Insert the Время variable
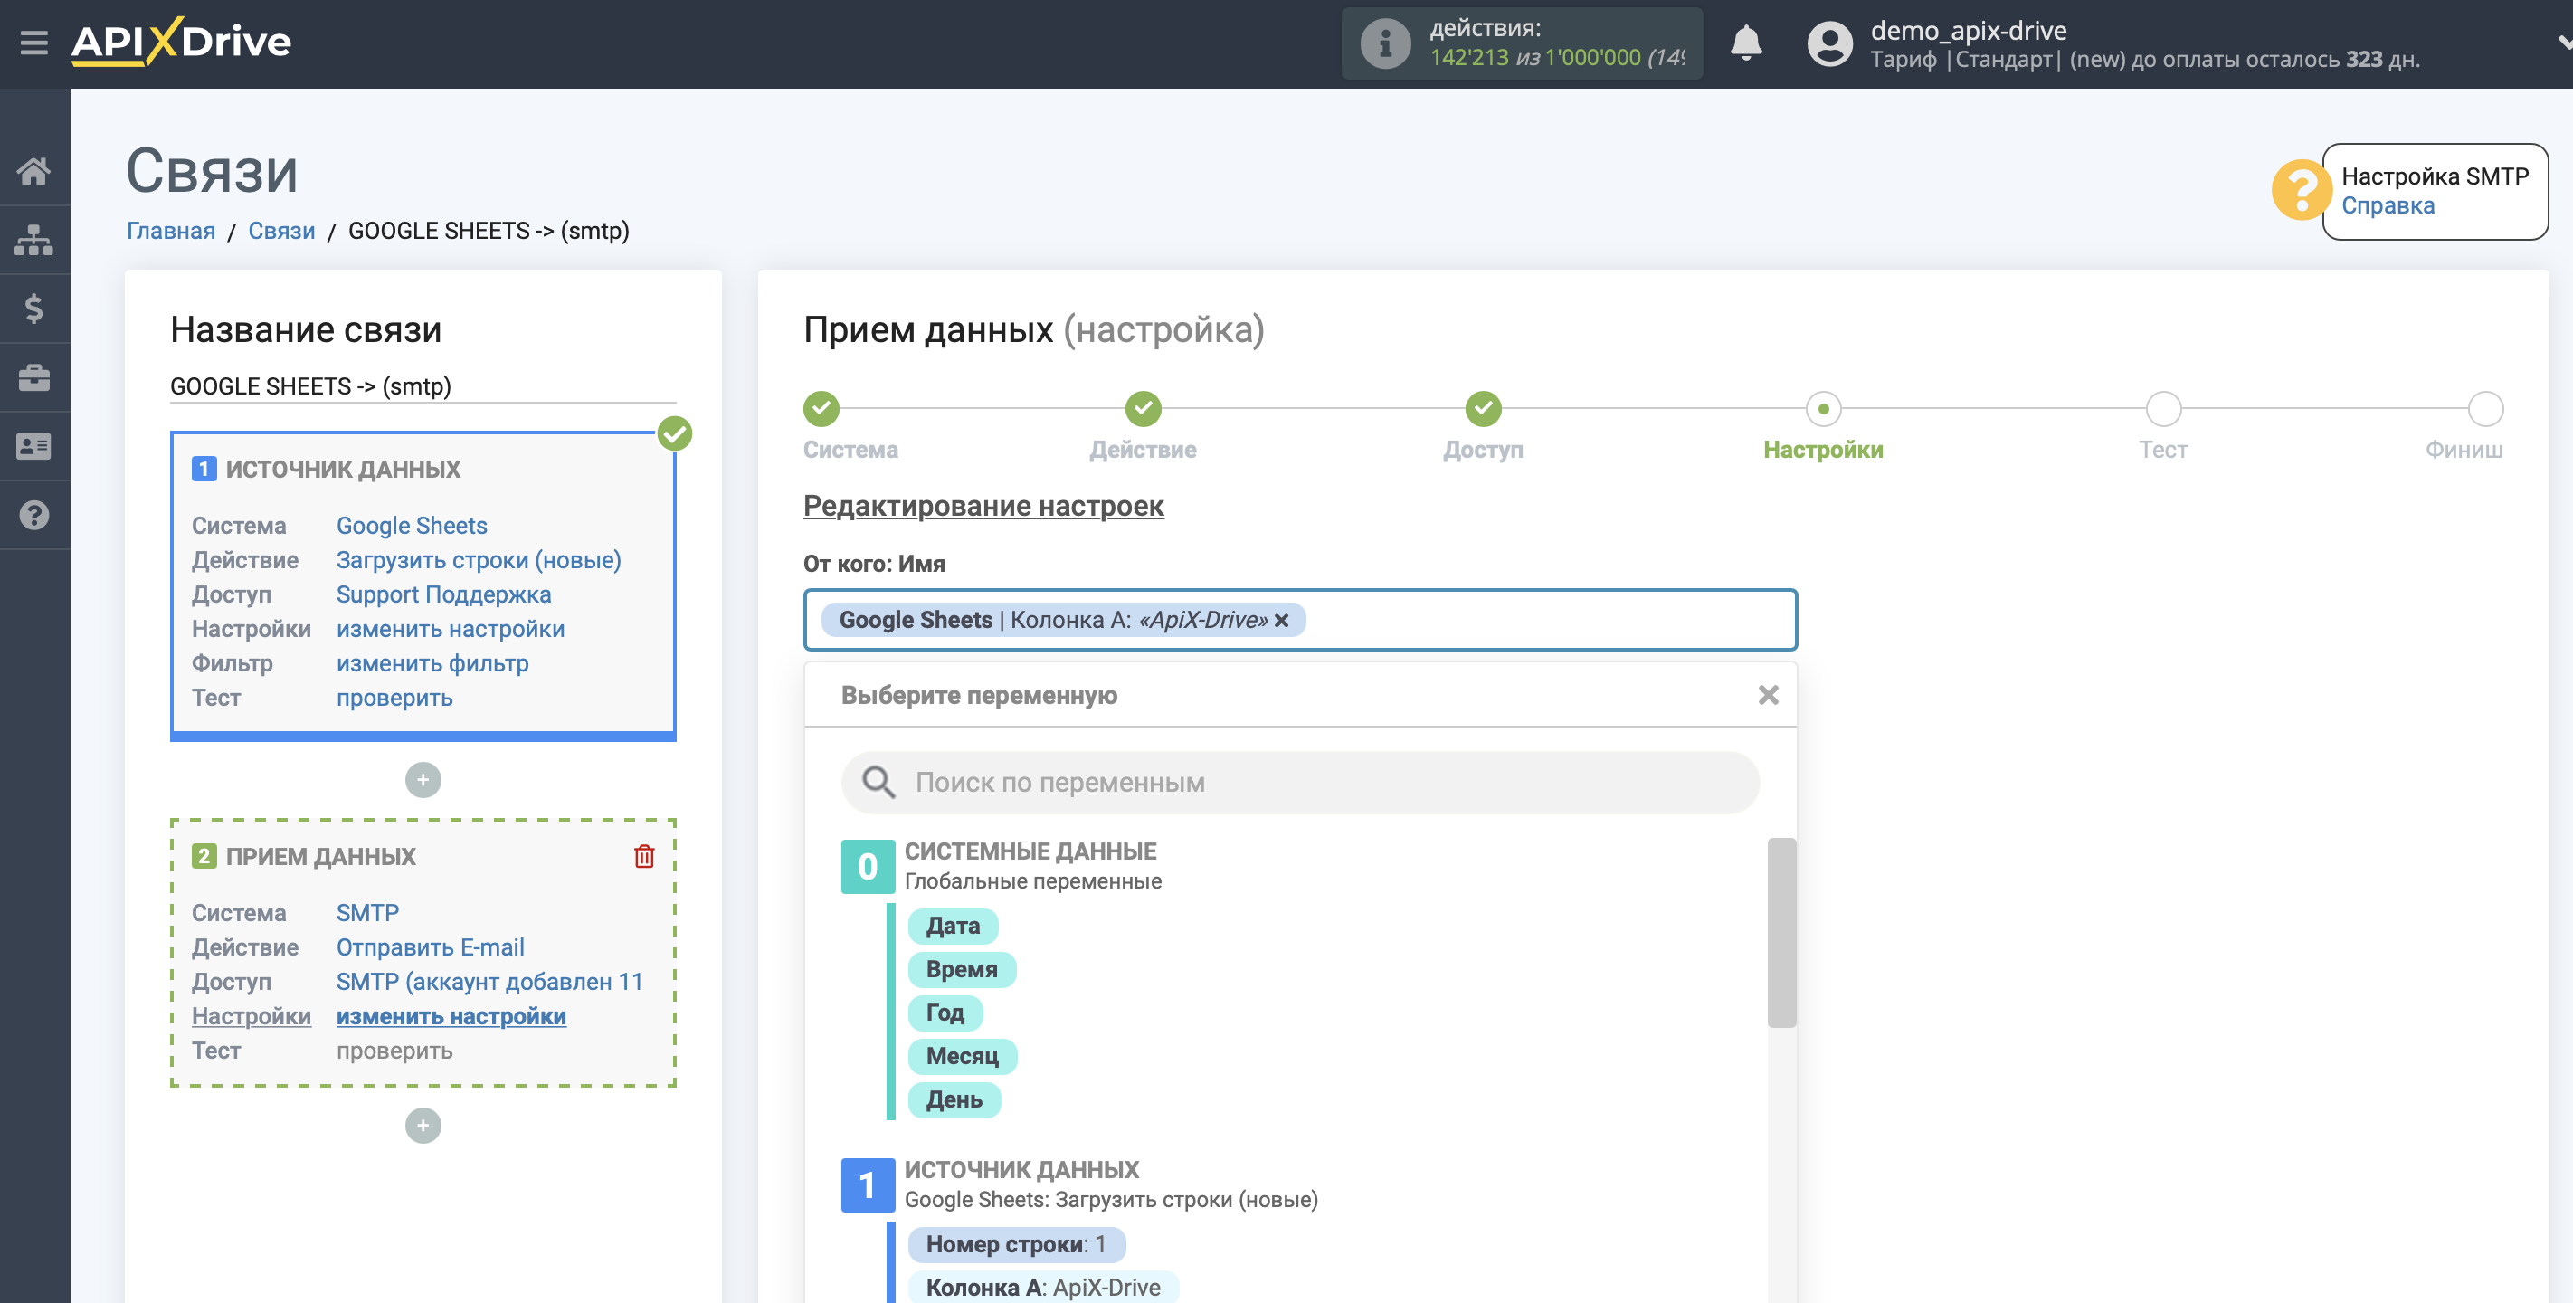Viewport: 2573px width, 1303px height. (x=962, y=969)
